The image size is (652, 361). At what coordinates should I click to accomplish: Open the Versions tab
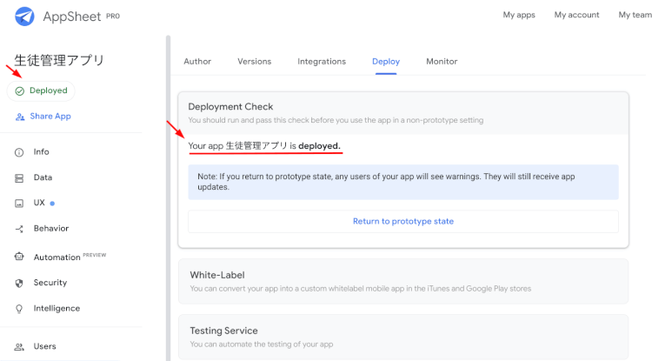pos(255,62)
